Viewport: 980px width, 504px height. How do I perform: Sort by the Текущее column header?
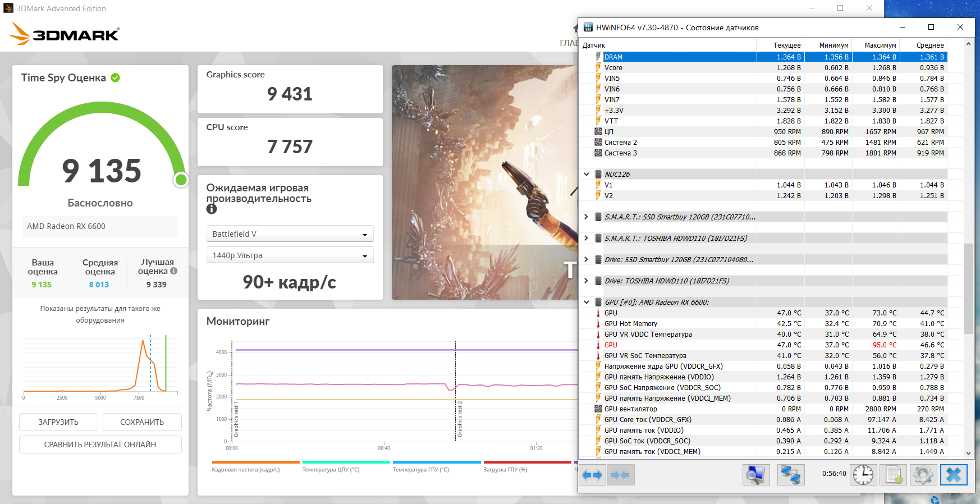pos(781,45)
